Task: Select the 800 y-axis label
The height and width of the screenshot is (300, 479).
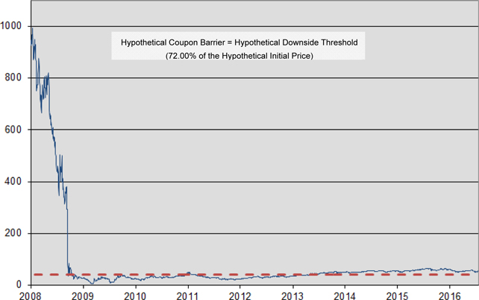Action: click(14, 78)
